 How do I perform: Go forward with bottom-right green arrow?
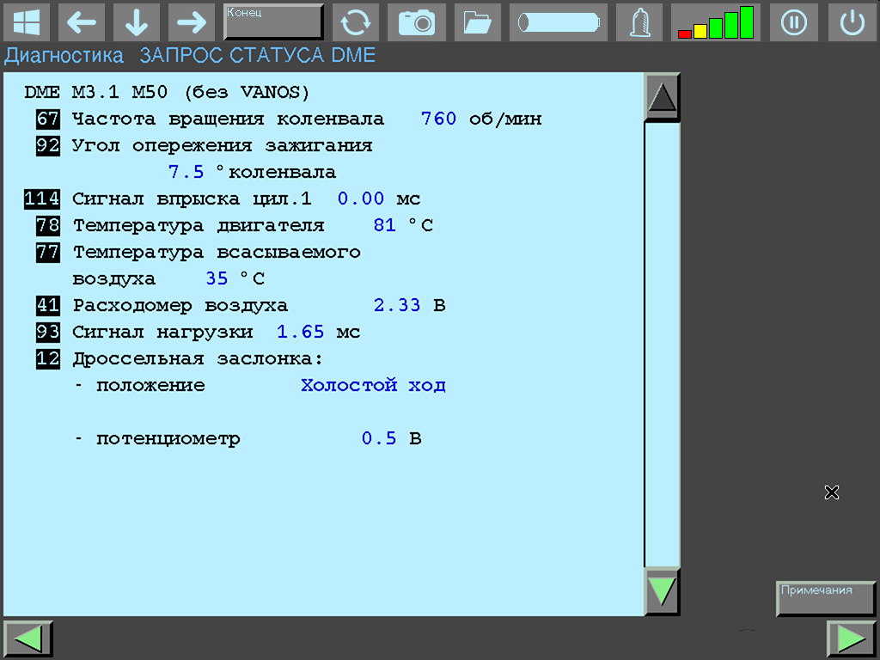click(851, 639)
